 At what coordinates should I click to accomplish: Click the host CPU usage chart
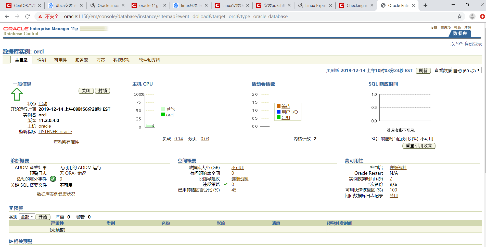[x=149, y=111]
